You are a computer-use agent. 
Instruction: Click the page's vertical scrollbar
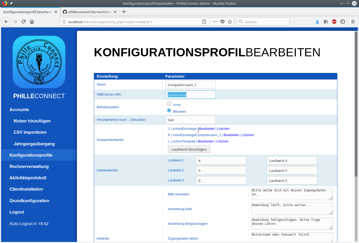[356, 105]
